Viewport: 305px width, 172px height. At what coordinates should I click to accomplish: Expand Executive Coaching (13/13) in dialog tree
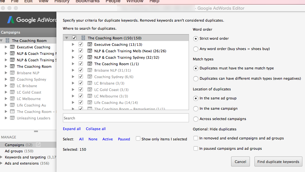click(x=73, y=44)
